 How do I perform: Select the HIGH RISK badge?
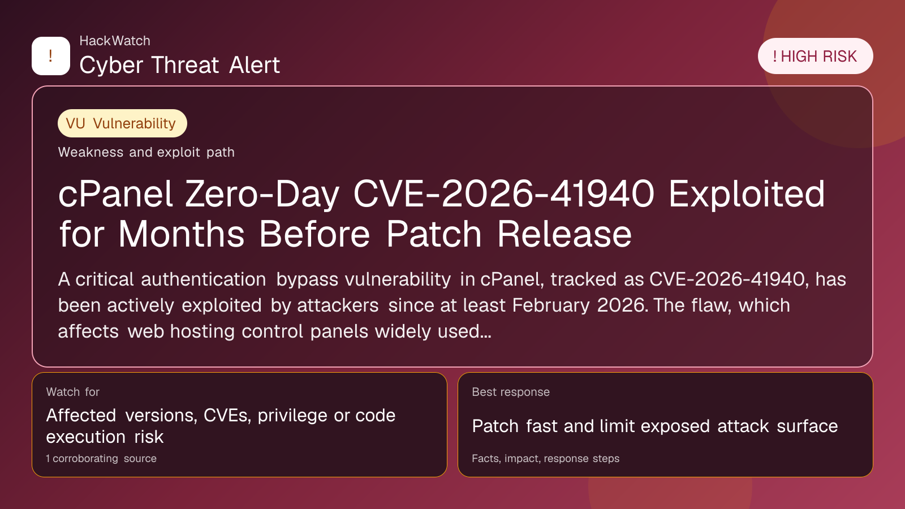[815, 57]
